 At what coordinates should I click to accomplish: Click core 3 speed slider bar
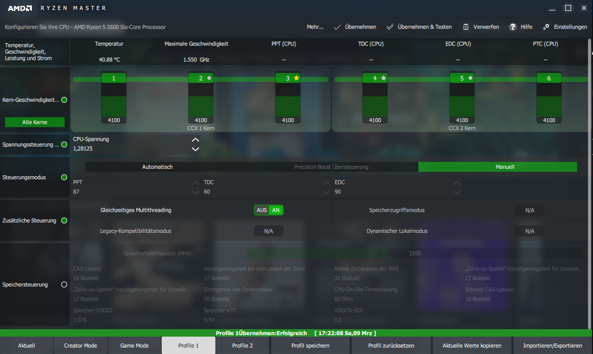(288, 100)
